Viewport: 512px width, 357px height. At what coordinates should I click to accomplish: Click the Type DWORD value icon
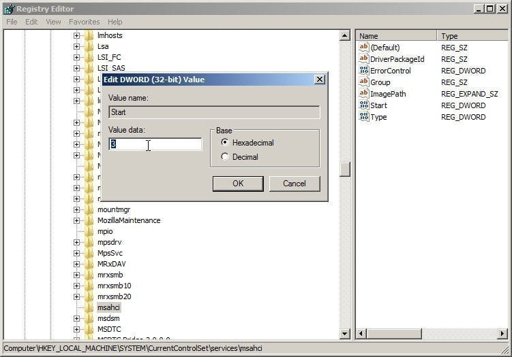(x=363, y=117)
